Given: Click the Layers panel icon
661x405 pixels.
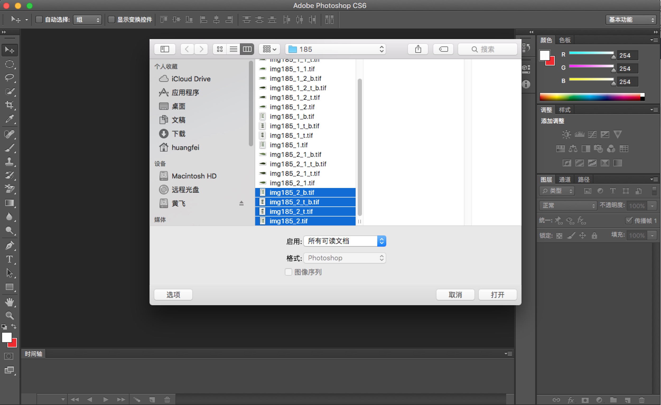Looking at the screenshot, I should [546, 179].
